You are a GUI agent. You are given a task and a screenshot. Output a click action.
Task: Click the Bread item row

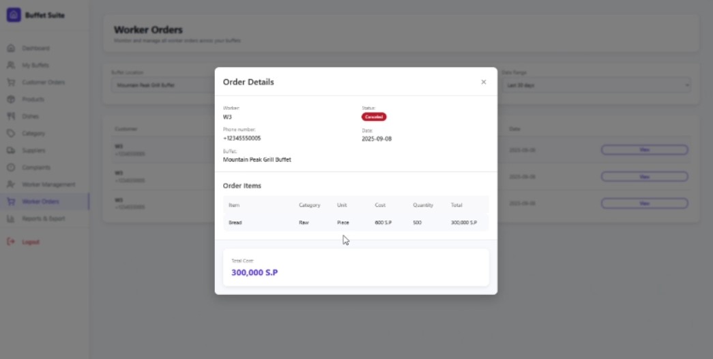point(355,222)
